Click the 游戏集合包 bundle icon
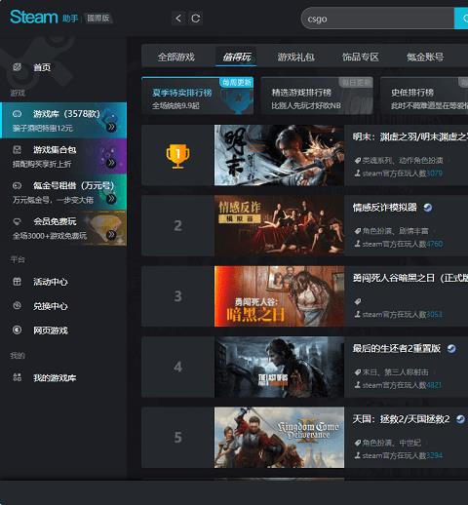The width and height of the screenshot is (468, 505). coord(17,149)
